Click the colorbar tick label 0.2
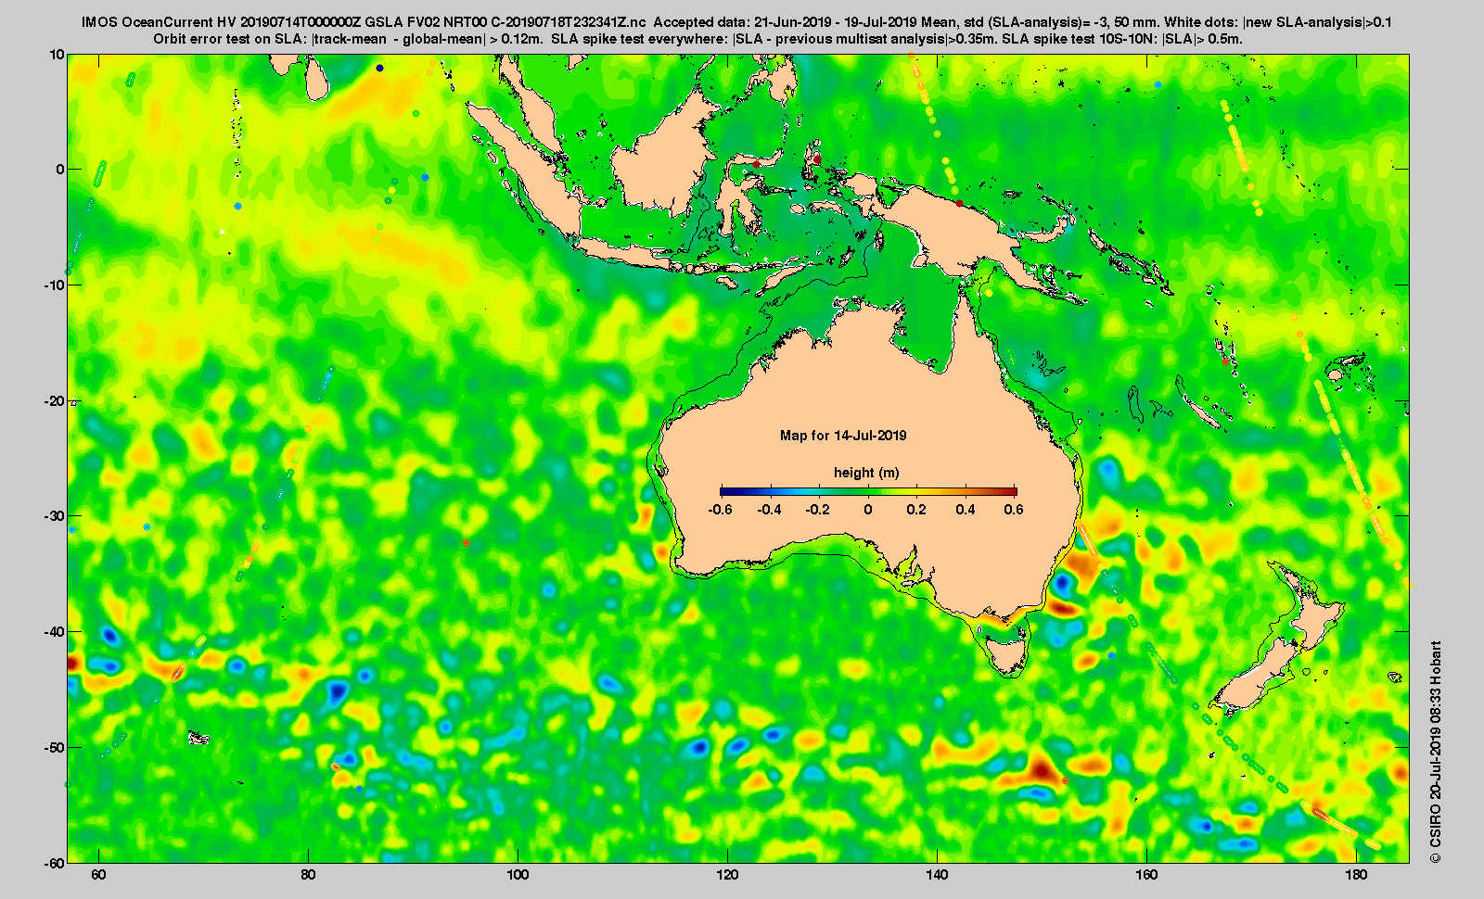 tap(916, 510)
